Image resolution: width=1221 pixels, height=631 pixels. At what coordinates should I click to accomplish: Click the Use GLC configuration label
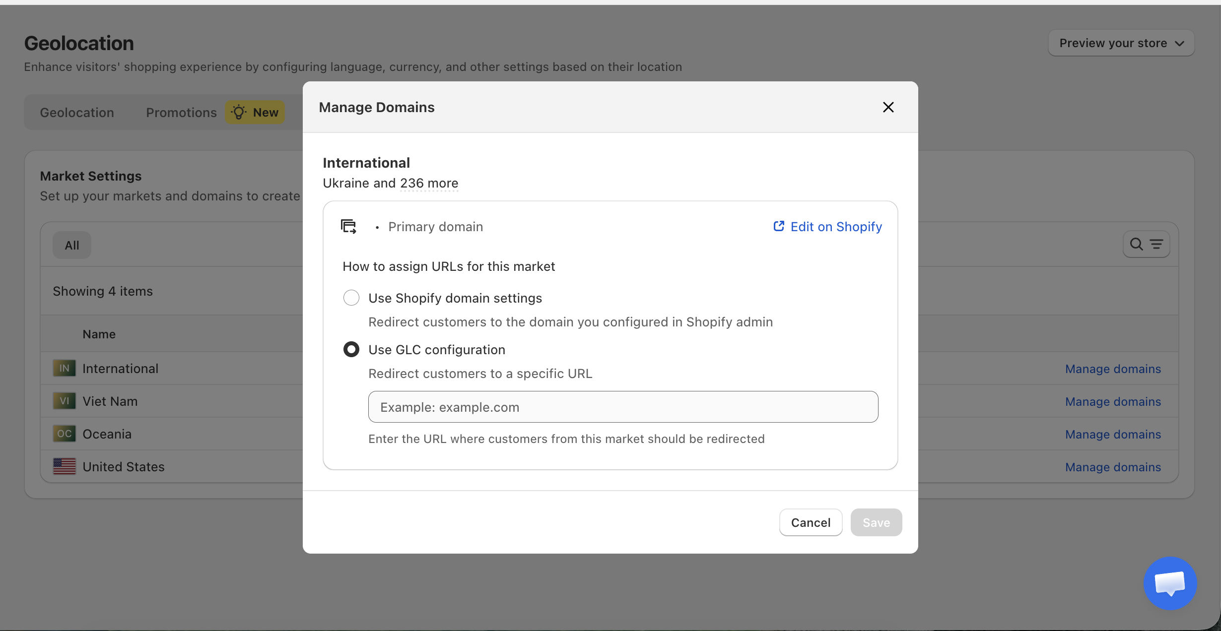pyautogui.click(x=437, y=350)
